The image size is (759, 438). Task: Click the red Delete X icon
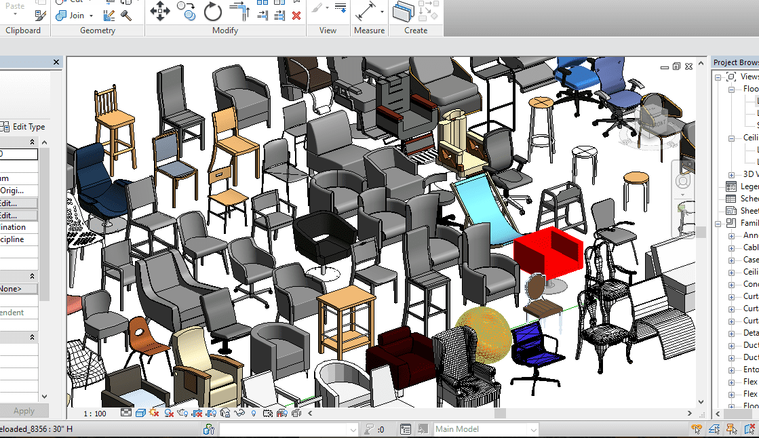(296, 16)
